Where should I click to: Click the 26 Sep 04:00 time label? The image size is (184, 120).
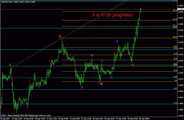[98, 119]
